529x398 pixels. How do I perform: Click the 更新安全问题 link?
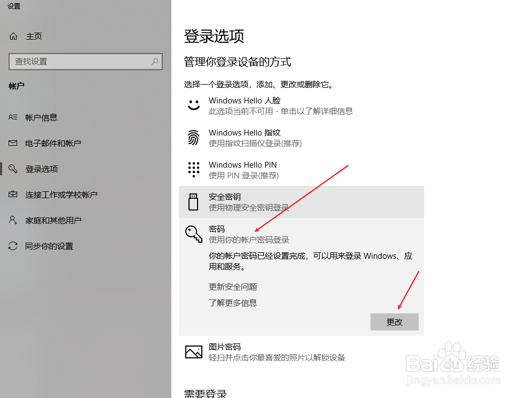pyautogui.click(x=233, y=287)
